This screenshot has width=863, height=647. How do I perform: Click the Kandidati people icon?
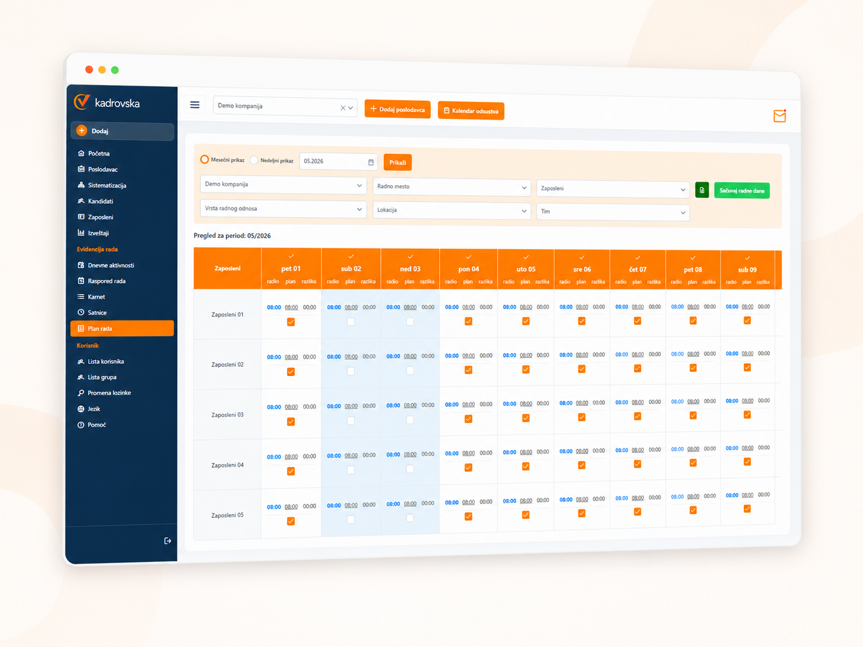[81, 201]
